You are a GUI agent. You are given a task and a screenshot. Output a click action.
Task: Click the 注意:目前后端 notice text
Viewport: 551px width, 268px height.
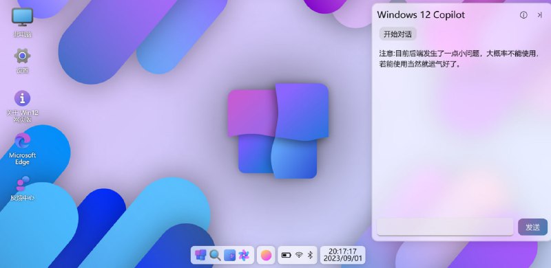coord(459,59)
